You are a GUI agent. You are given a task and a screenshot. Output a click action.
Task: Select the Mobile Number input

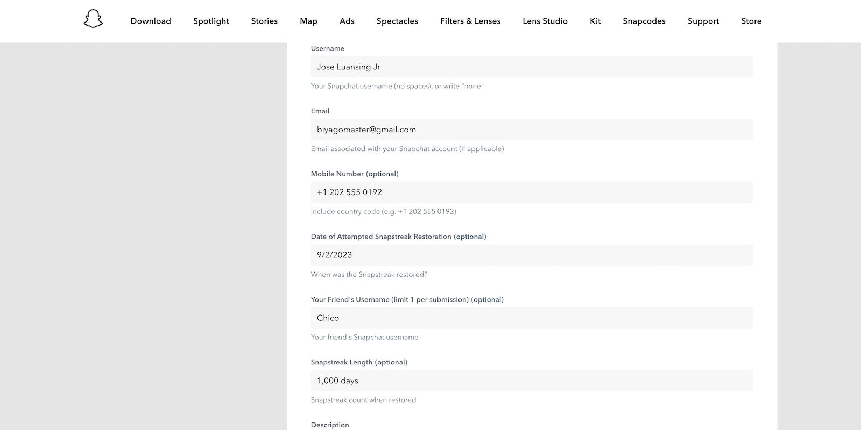pos(532,192)
